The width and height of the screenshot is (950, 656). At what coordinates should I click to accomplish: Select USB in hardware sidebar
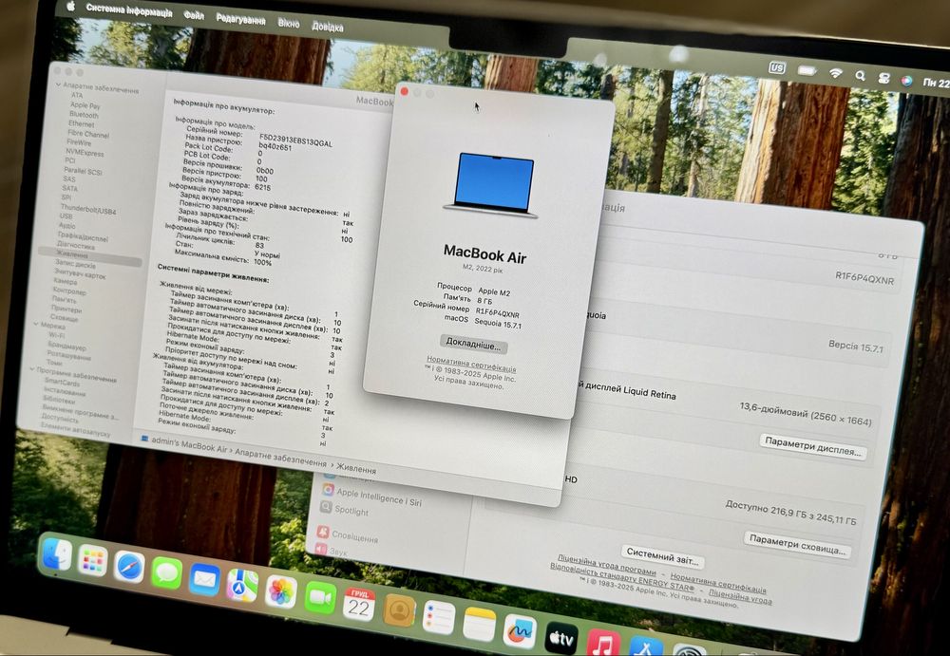tap(66, 216)
